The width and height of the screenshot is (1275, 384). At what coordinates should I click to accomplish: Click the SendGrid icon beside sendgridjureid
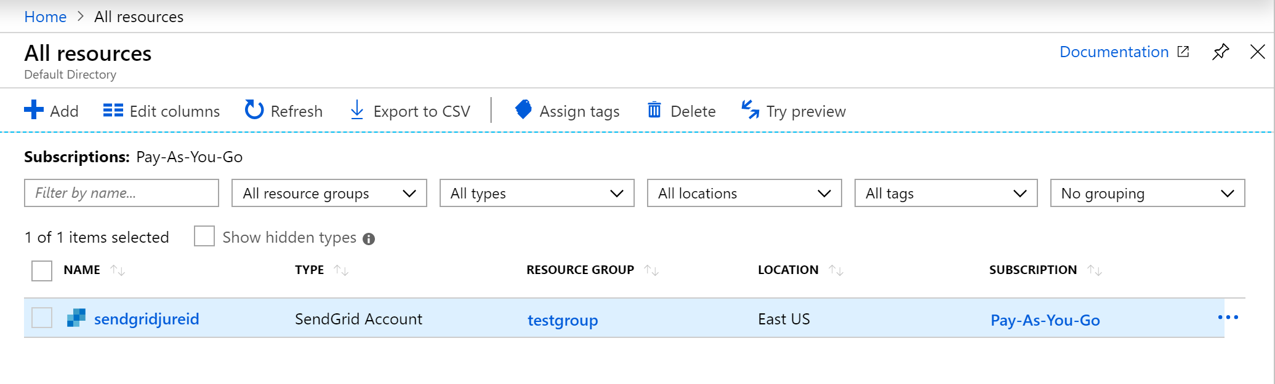pos(76,318)
